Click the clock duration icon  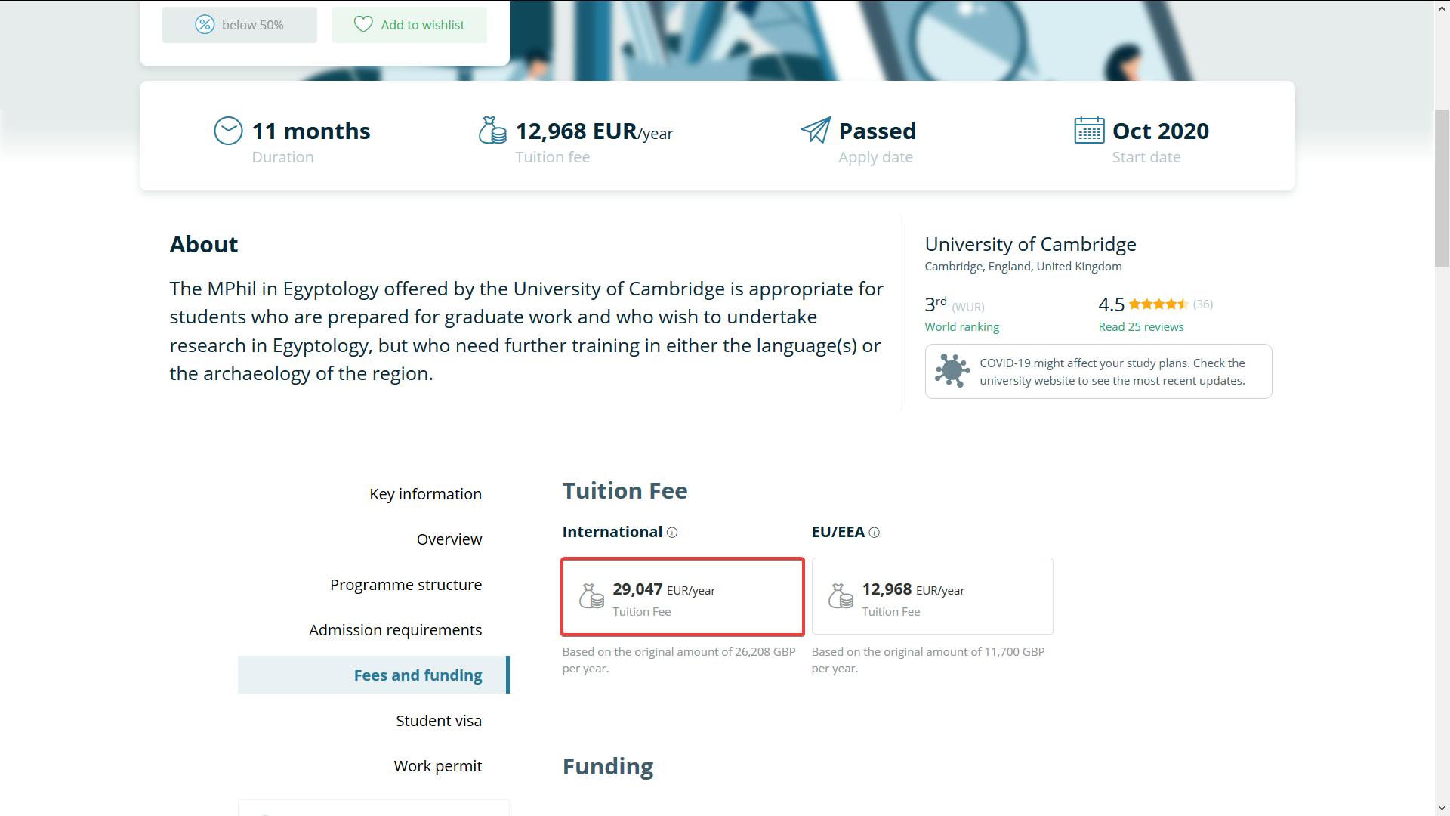[x=228, y=131]
